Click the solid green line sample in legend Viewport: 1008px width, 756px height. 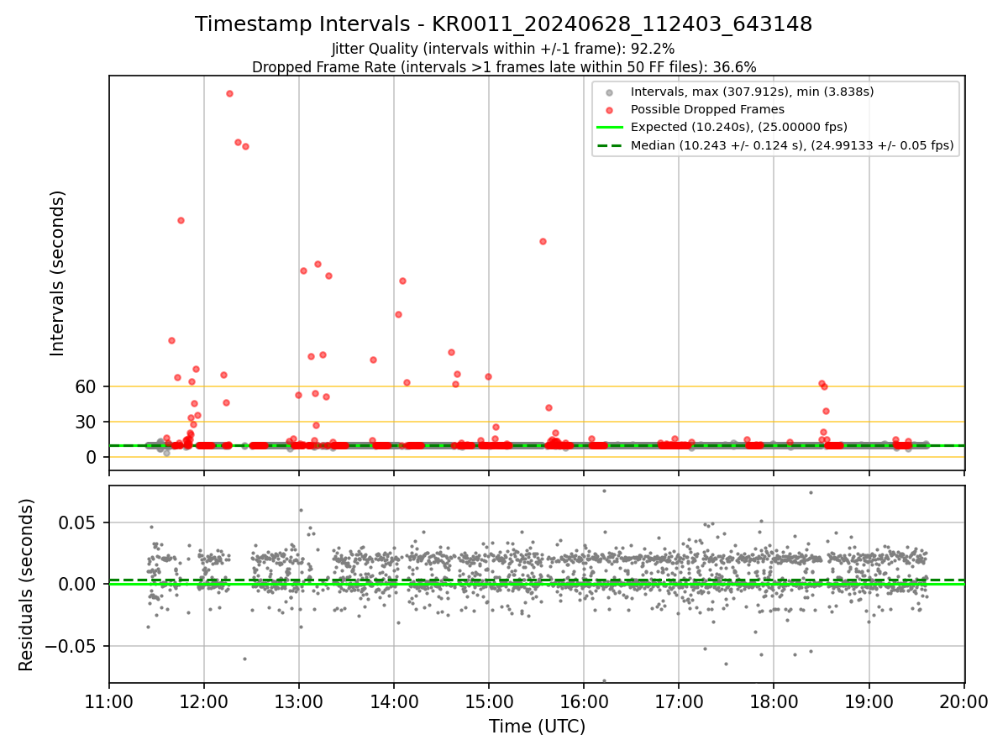pos(610,128)
